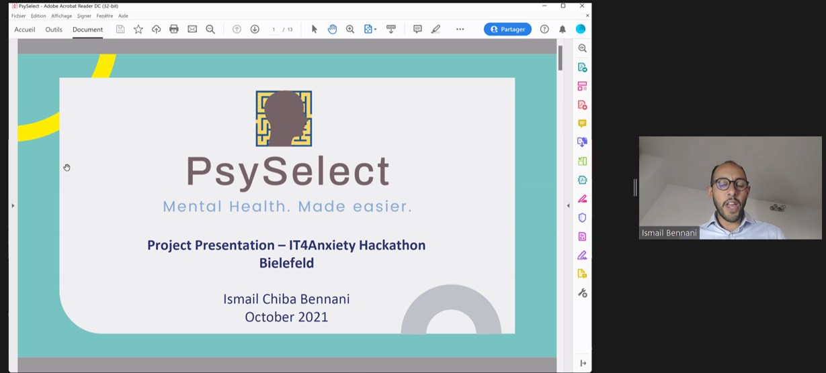Expand the left navigation pane
Screen dimensions: 826x373
pos(13,205)
